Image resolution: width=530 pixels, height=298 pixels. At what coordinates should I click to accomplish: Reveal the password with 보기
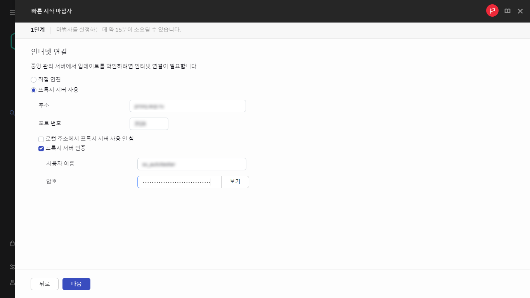tap(235, 182)
